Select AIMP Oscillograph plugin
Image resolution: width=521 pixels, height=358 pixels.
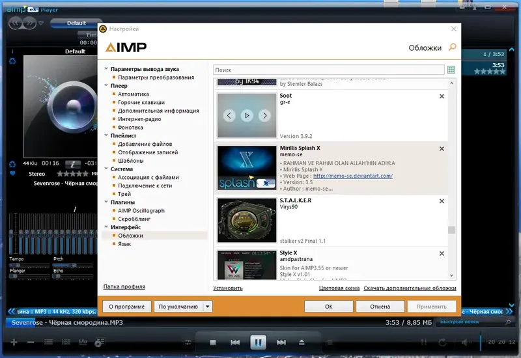point(141,210)
